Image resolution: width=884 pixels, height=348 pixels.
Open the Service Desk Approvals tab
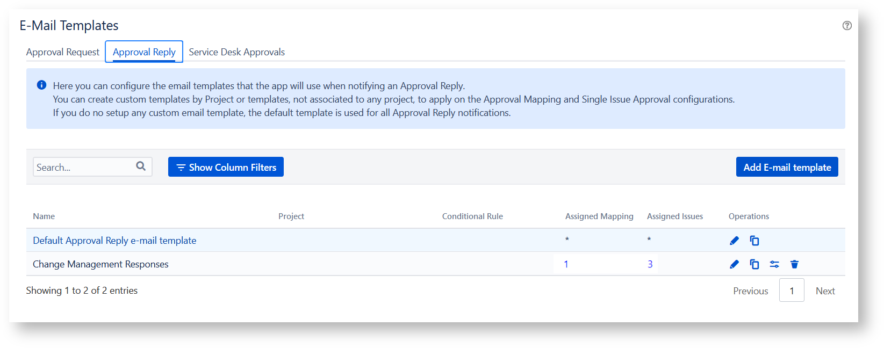tap(236, 52)
